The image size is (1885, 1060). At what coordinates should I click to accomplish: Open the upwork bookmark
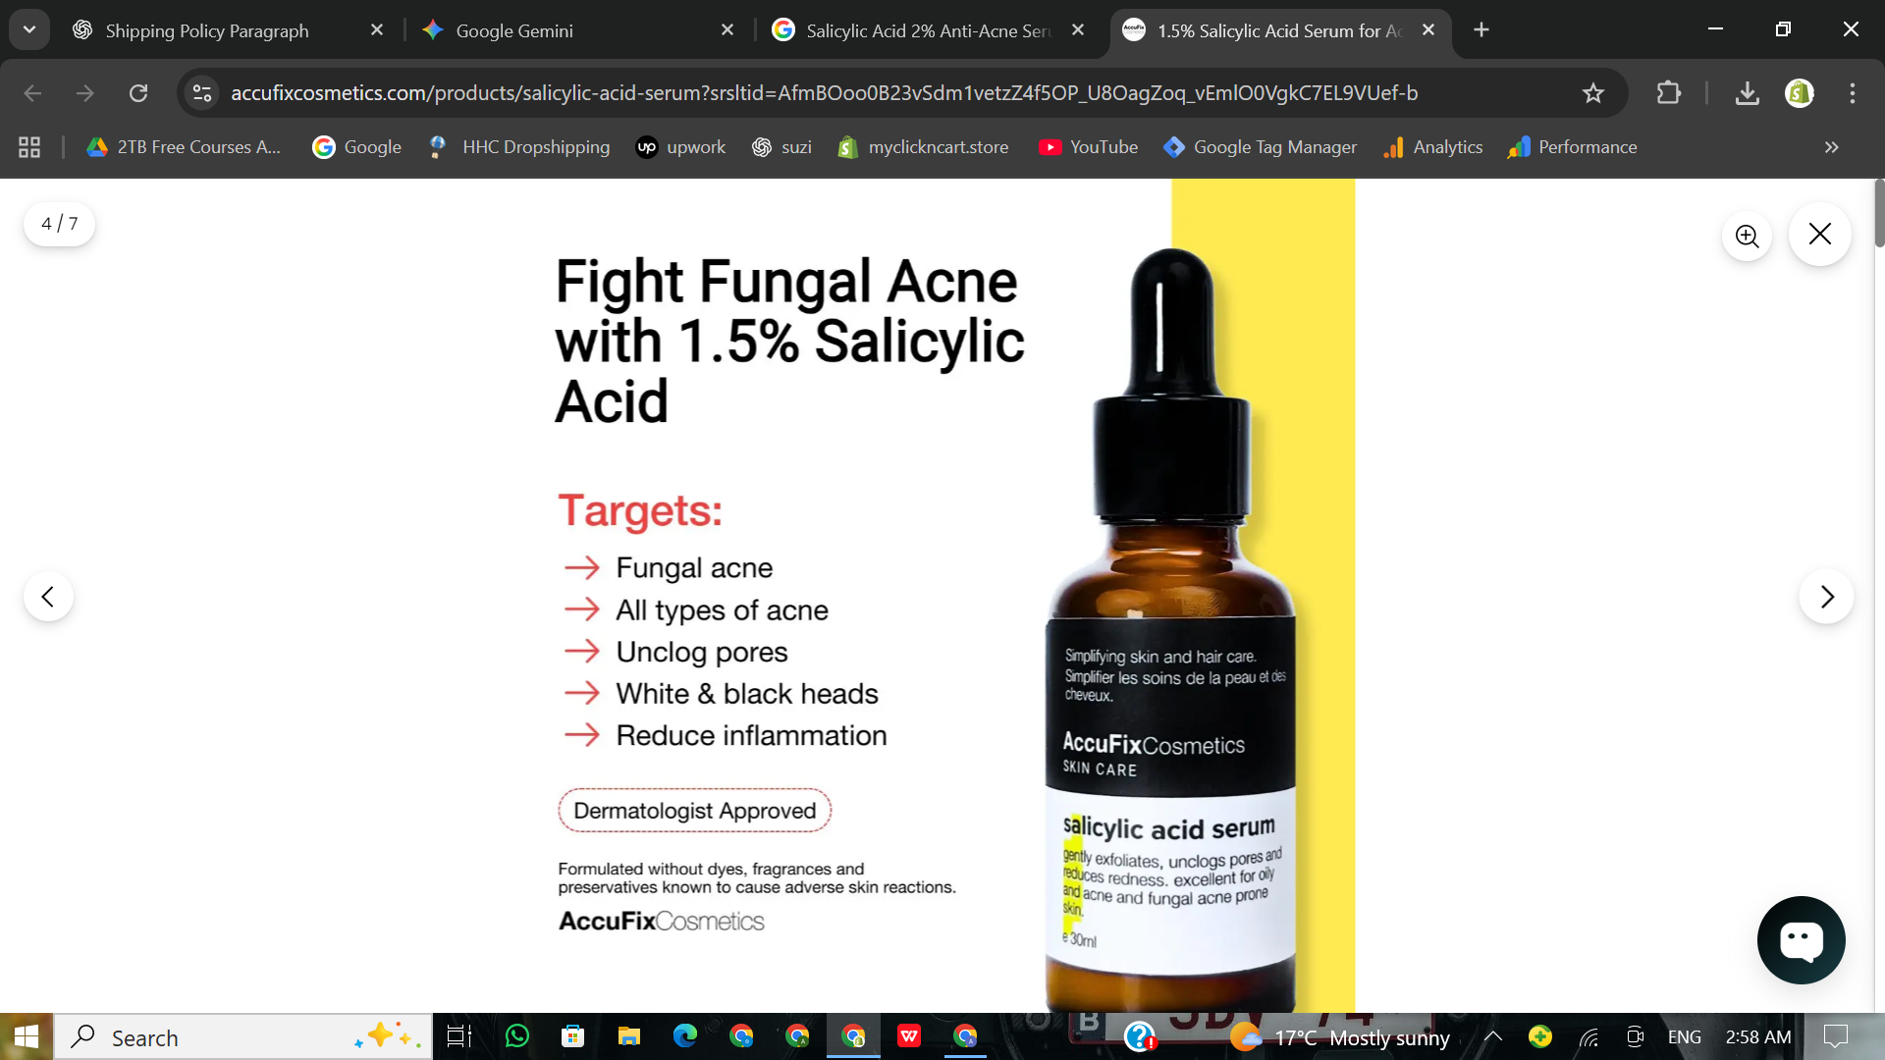pos(680,146)
